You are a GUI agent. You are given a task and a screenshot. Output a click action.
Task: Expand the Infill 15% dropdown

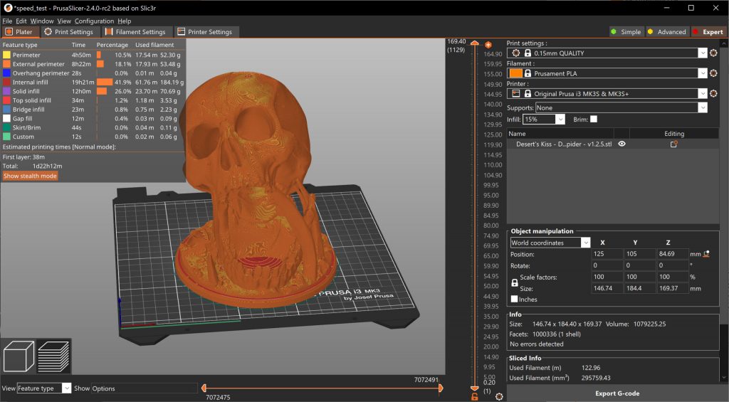pyautogui.click(x=560, y=120)
